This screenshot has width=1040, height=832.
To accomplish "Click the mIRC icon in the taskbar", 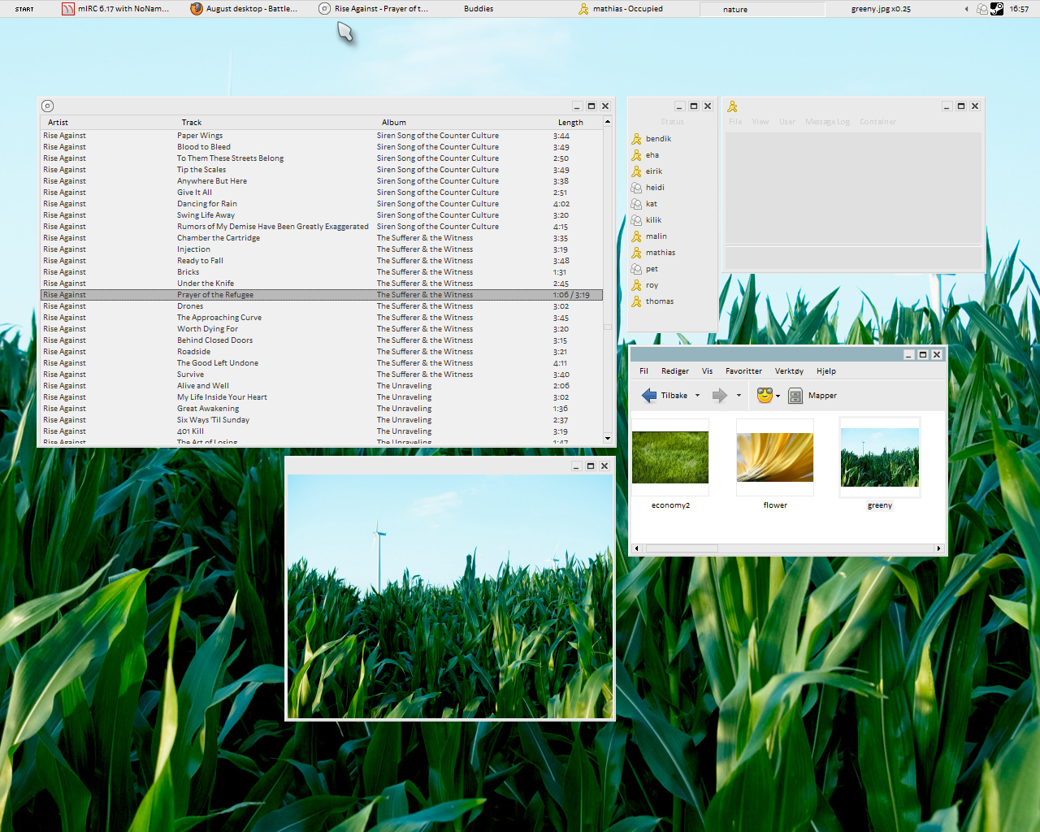I will point(67,9).
